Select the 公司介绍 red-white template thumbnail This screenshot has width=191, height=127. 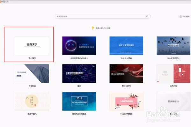click(x=173, y=74)
